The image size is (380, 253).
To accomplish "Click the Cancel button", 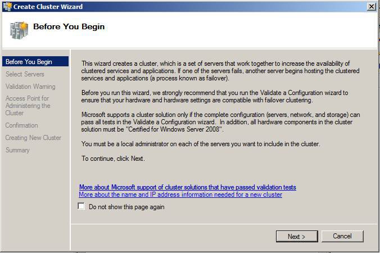I will (x=342, y=236).
